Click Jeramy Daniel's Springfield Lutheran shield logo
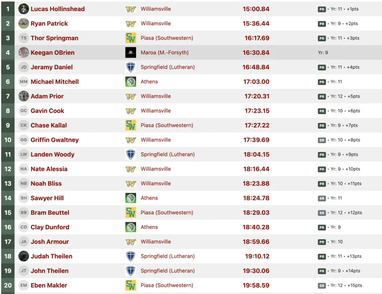Viewport: 382px width, 294px height. pos(131,67)
